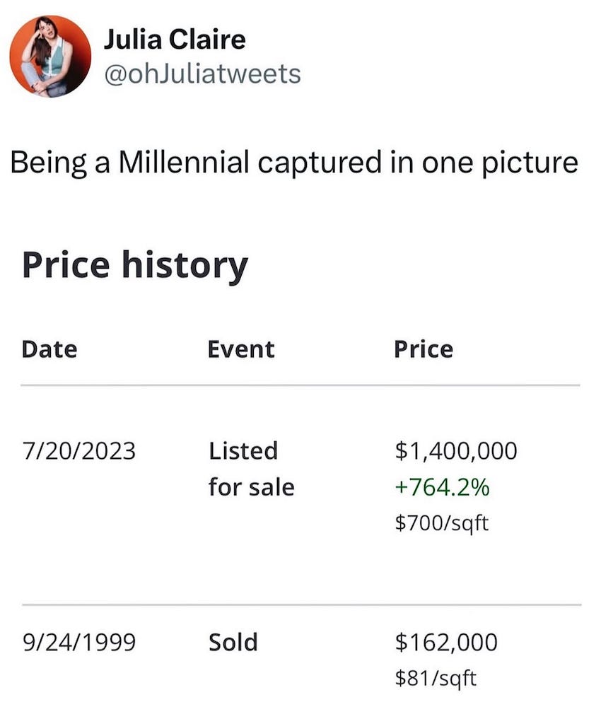The height and width of the screenshot is (719, 601).
Task: Click the Price history heading
Action: [x=135, y=266]
